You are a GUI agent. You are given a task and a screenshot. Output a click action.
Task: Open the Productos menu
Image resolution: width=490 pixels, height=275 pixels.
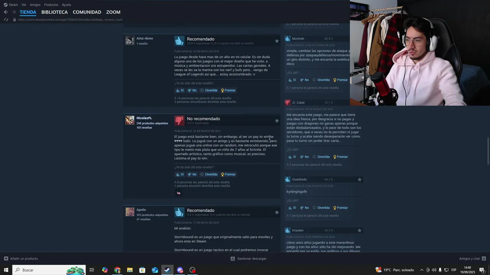[51, 5]
